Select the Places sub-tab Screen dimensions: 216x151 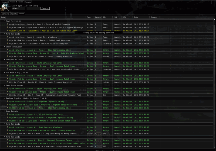[21, 13]
